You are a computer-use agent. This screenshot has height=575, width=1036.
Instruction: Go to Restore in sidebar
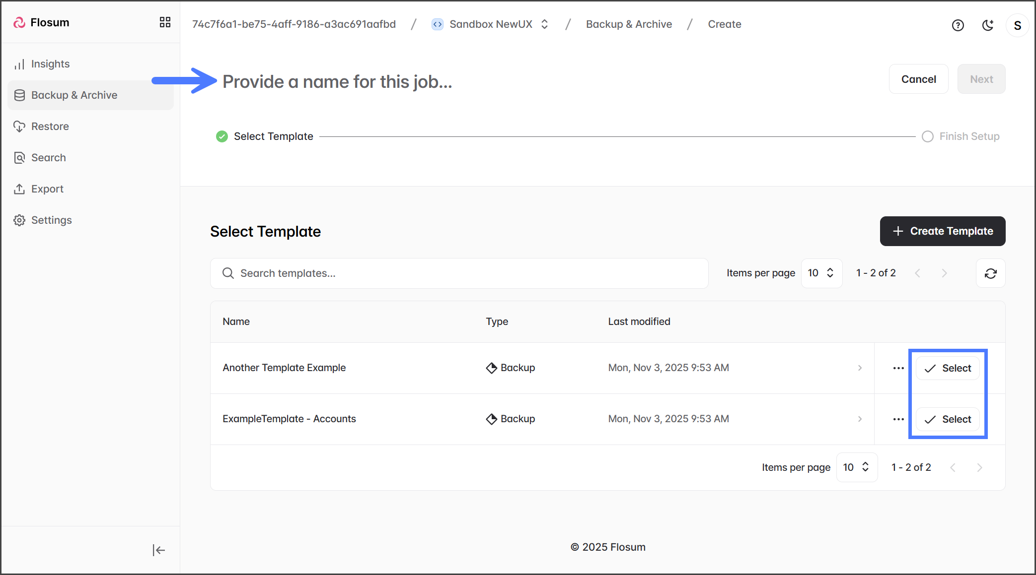(50, 127)
